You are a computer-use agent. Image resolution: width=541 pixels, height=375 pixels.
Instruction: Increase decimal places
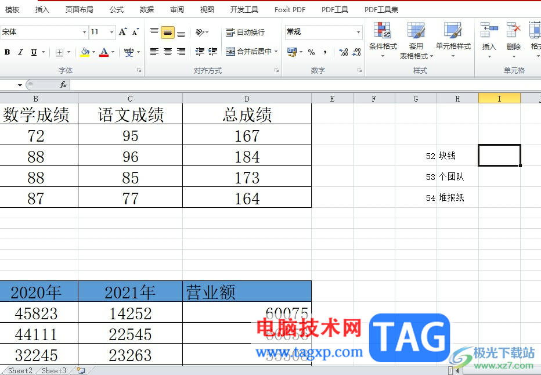pyautogui.click(x=343, y=52)
